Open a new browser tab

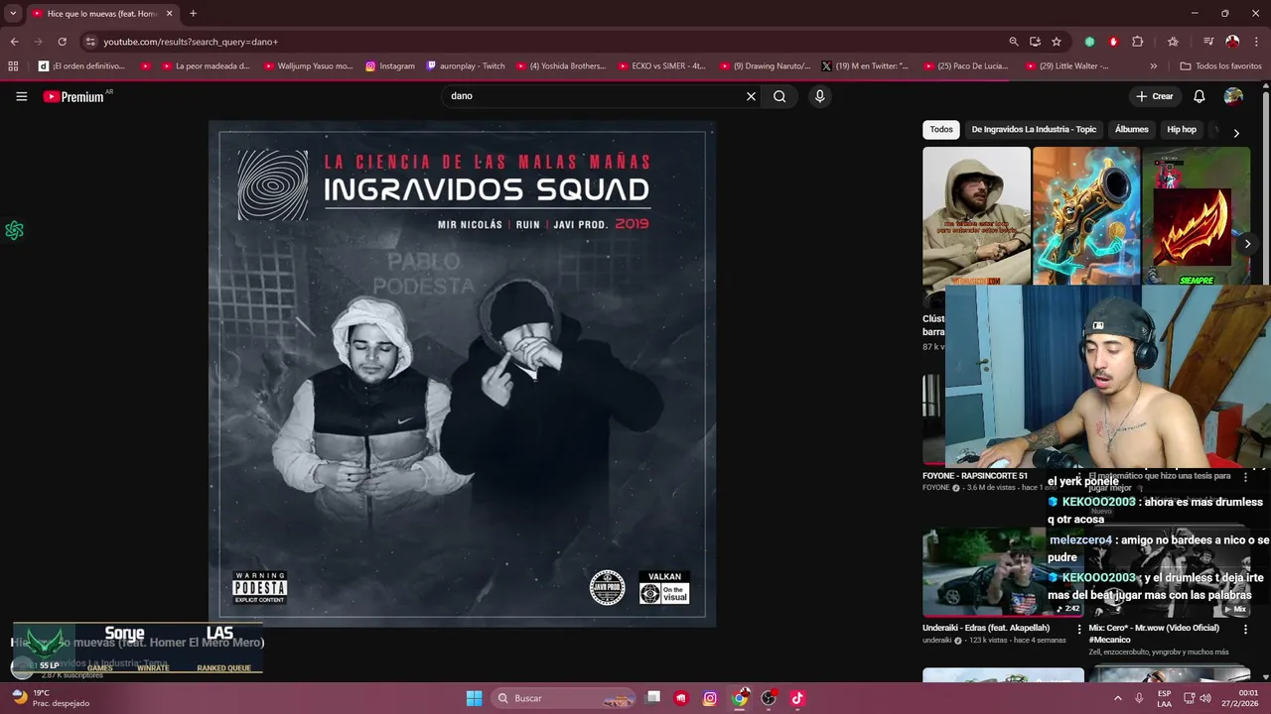tap(193, 14)
